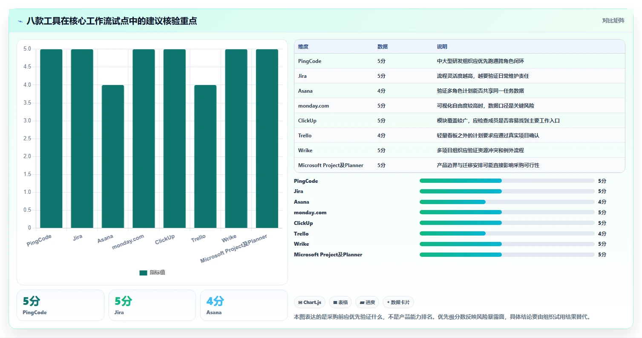The image size is (642, 338).
Task: Select the 表格 tag
Action: coord(340,302)
